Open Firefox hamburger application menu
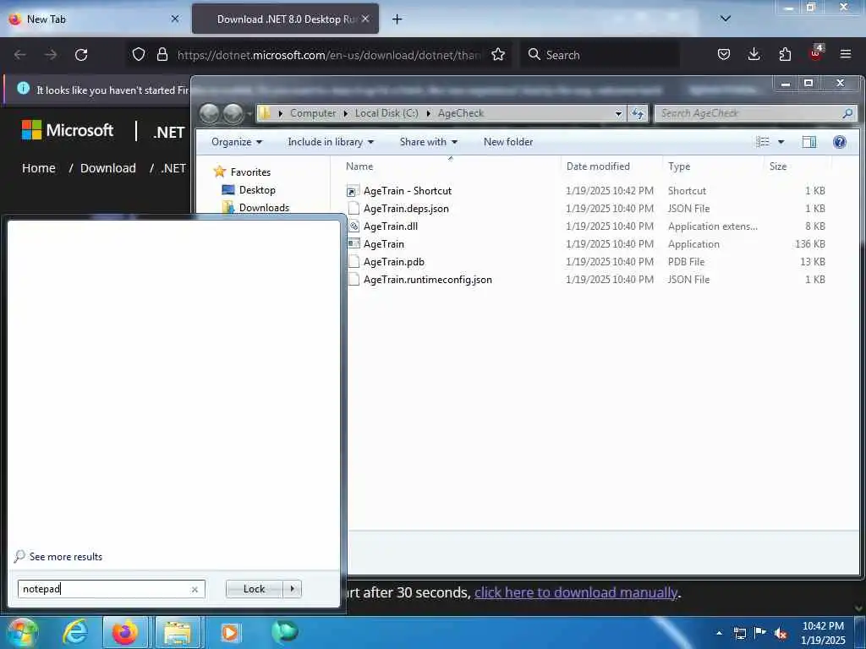866x649 pixels. click(x=846, y=54)
